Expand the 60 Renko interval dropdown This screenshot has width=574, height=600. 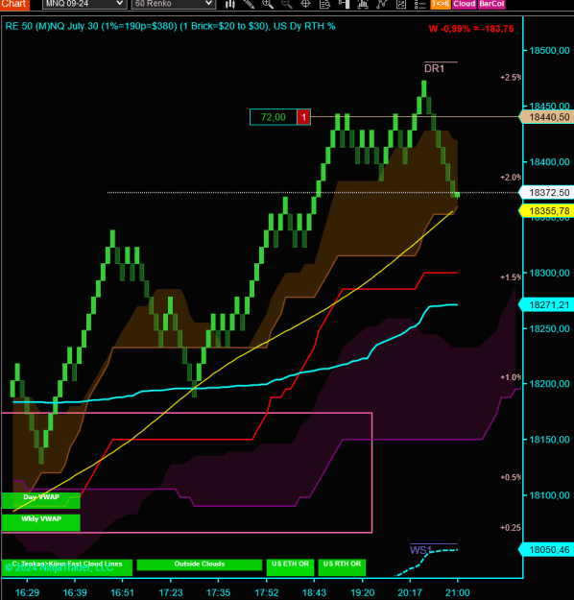click(174, 4)
